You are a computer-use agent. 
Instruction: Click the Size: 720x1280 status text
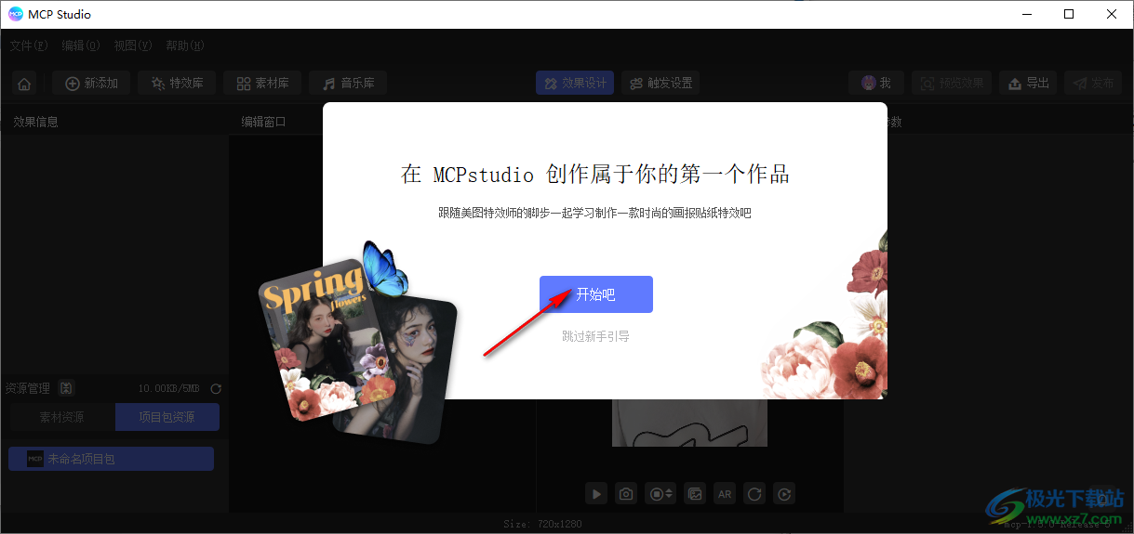point(543,524)
